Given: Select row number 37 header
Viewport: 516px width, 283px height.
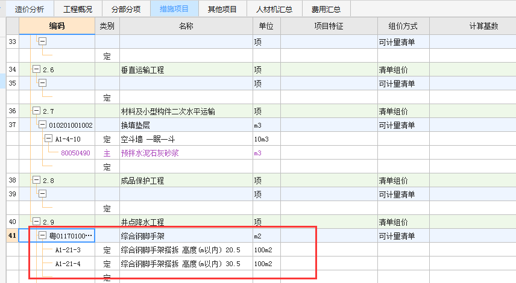Looking at the screenshot, I should [x=13, y=125].
